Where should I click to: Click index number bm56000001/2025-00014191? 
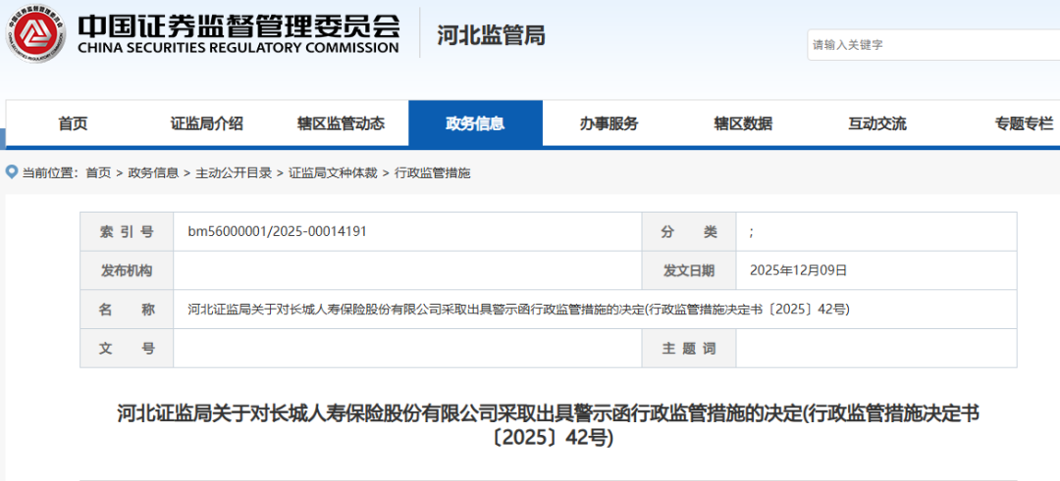277,231
